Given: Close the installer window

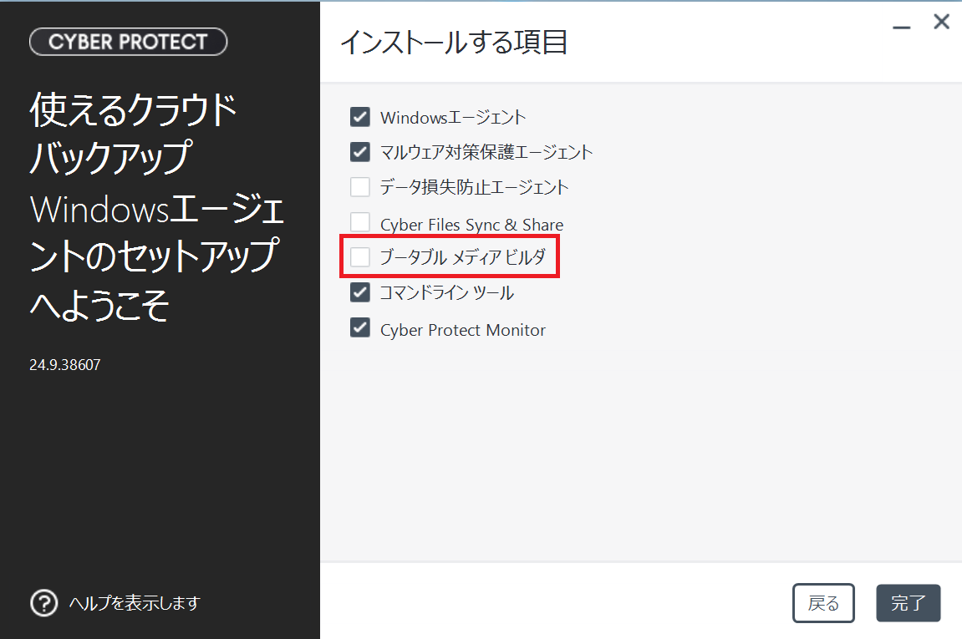Looking at the screenshot, I should (x=941, y=22).
